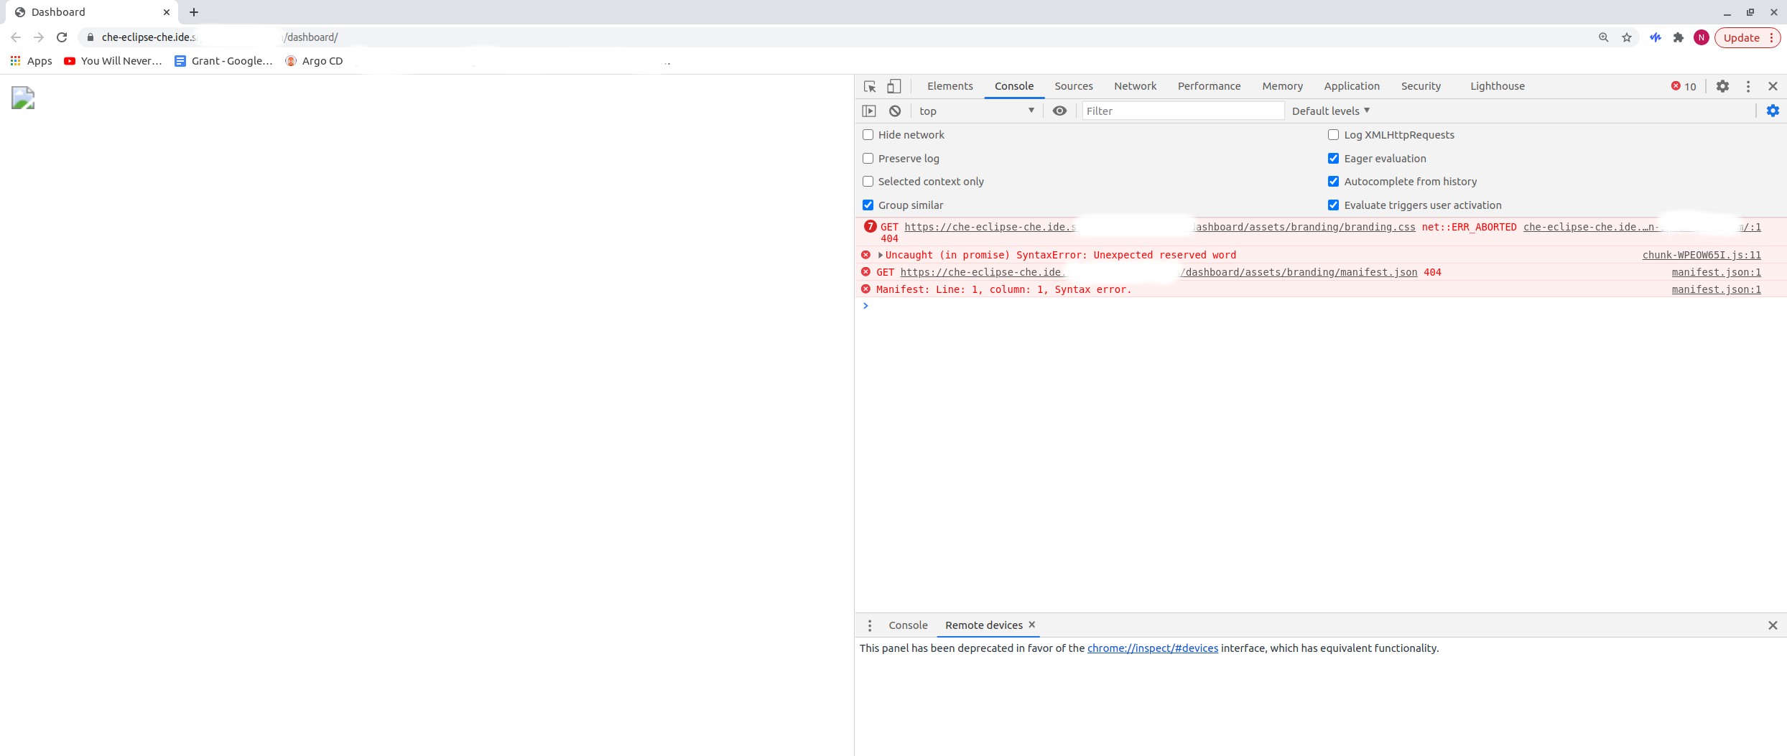Disable Eager evaluation

pos(1334,158)
